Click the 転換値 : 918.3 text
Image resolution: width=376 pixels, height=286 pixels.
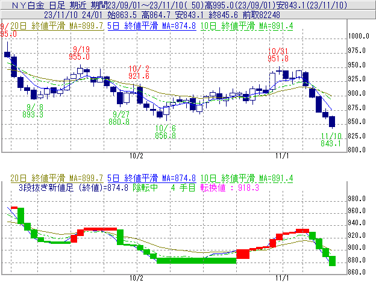230,187
